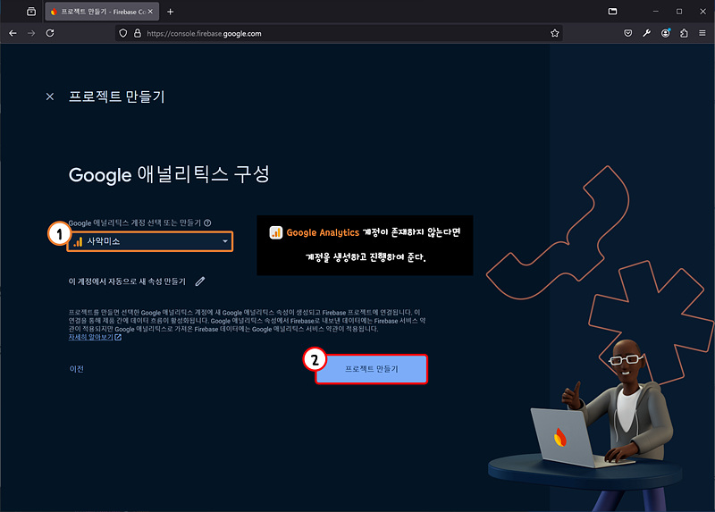Viewport: 715px width, 512px height.
Task: Open the Pocket save icon
Action: (x=628, y=33)
